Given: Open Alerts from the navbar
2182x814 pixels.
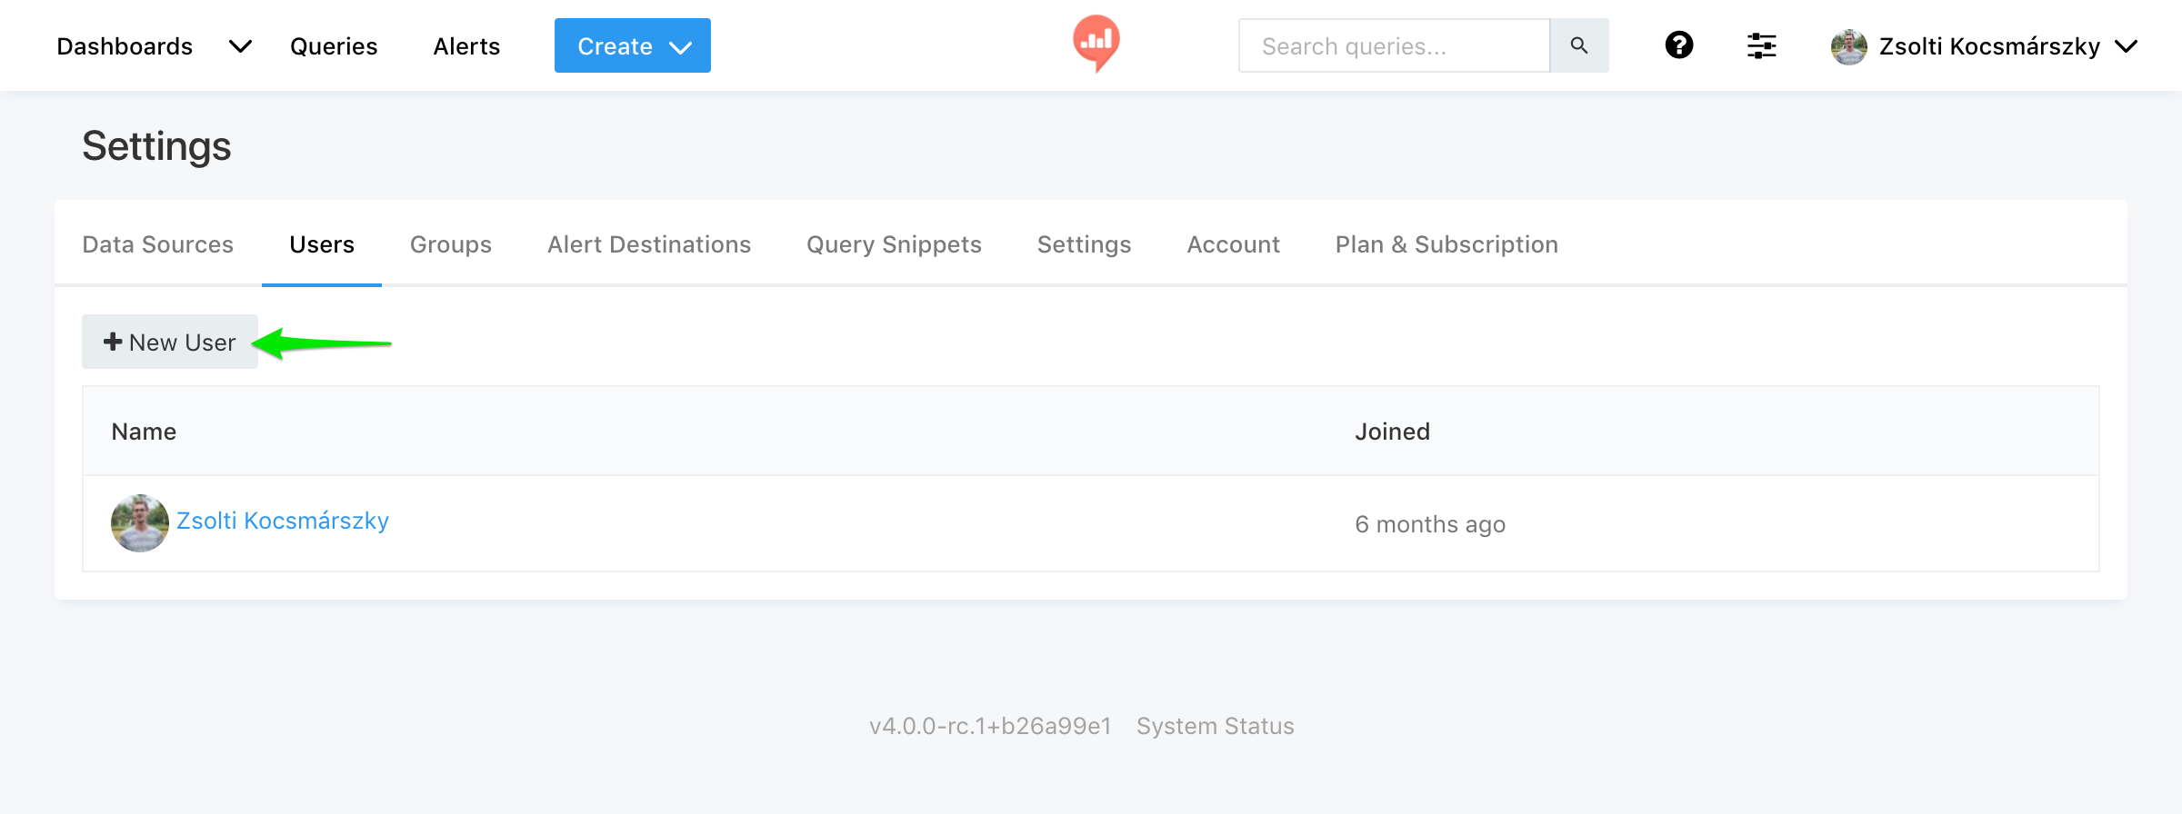Looking at the screenshot, I should (466, 46).
